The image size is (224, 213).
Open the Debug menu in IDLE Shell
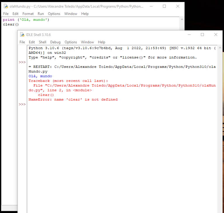(x=55, y=42)
